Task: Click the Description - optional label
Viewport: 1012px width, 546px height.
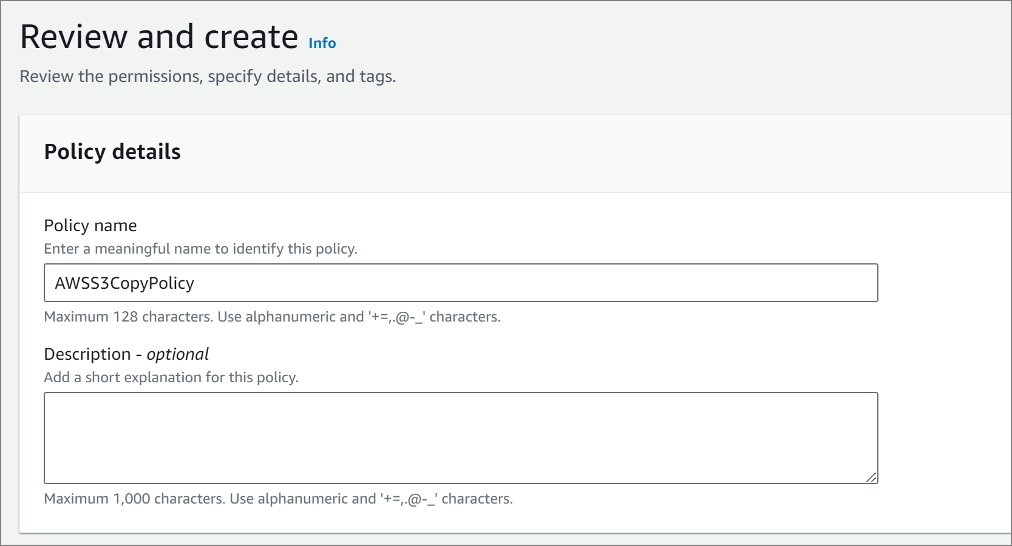Action: click(x=126, y=354)
